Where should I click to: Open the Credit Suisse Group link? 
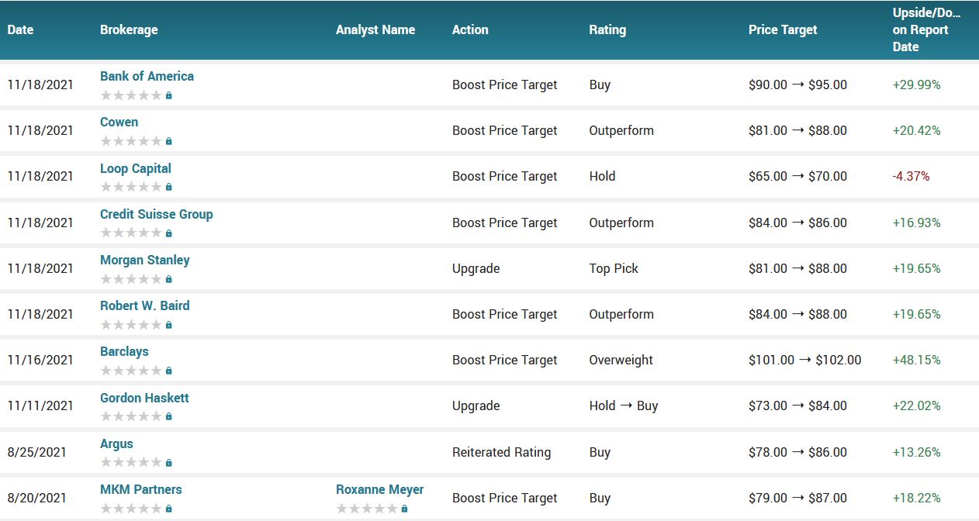(x=156, y=214)
